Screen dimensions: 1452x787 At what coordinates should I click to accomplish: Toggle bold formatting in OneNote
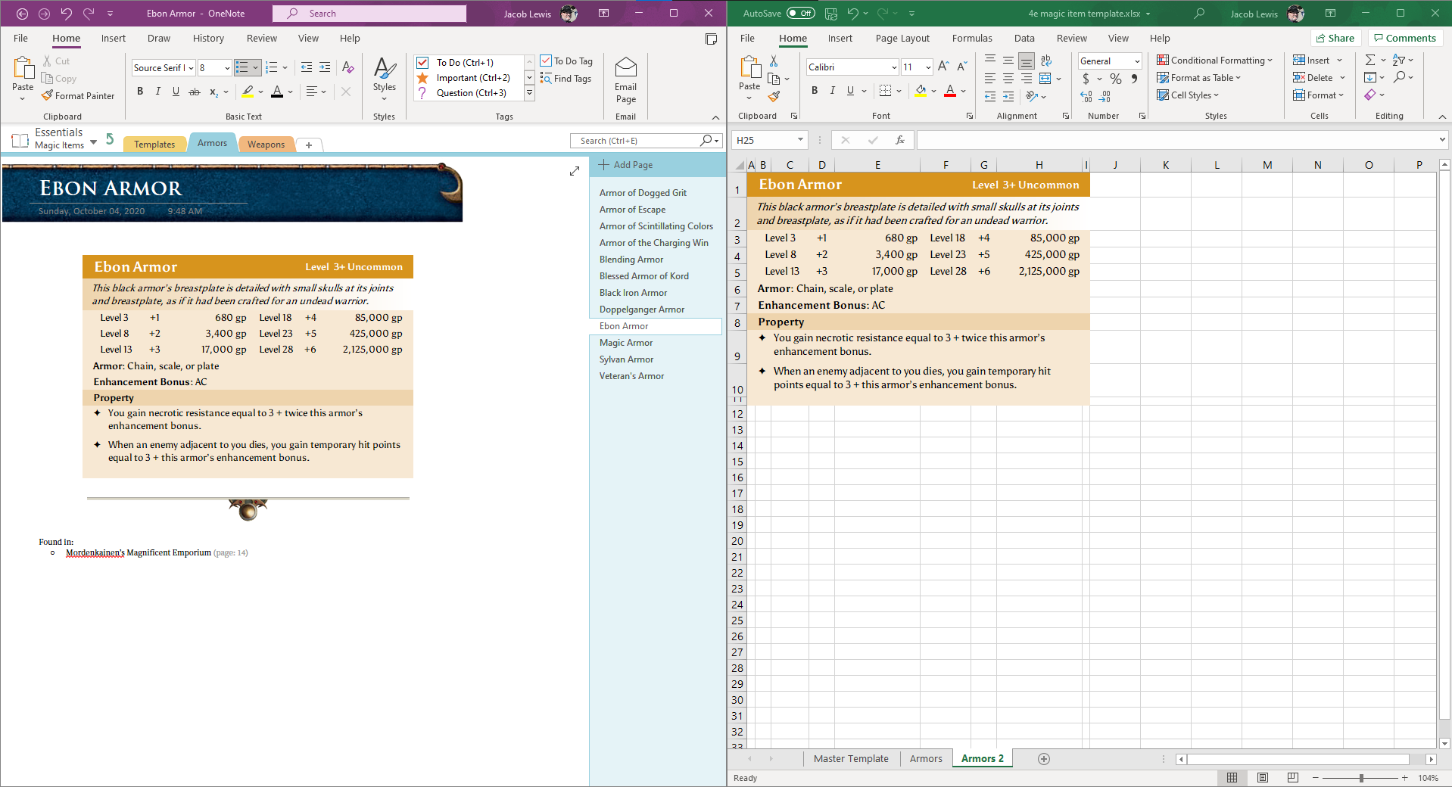pos(139,91)
